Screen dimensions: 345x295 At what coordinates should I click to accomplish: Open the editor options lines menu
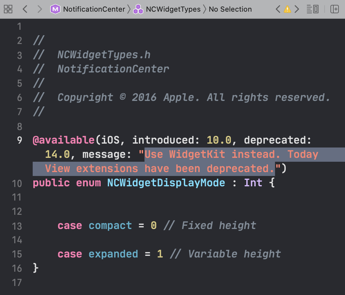[x=313, y=9]
